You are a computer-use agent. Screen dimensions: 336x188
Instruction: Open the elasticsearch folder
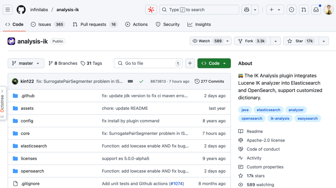click(34, 146)
